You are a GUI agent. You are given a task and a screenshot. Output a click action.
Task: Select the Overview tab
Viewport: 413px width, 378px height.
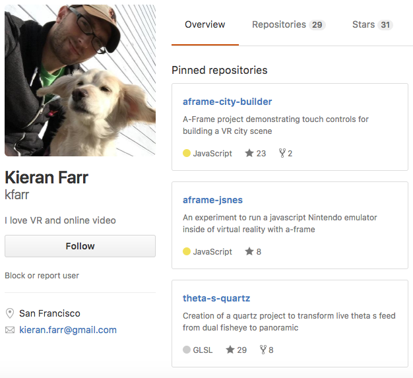coord(205,25)
